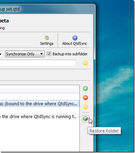This screenshot has height=153, width=135.
Task: Select the row ending in 'QtdSync is running f...'
Action: click(x=39, y=116)
